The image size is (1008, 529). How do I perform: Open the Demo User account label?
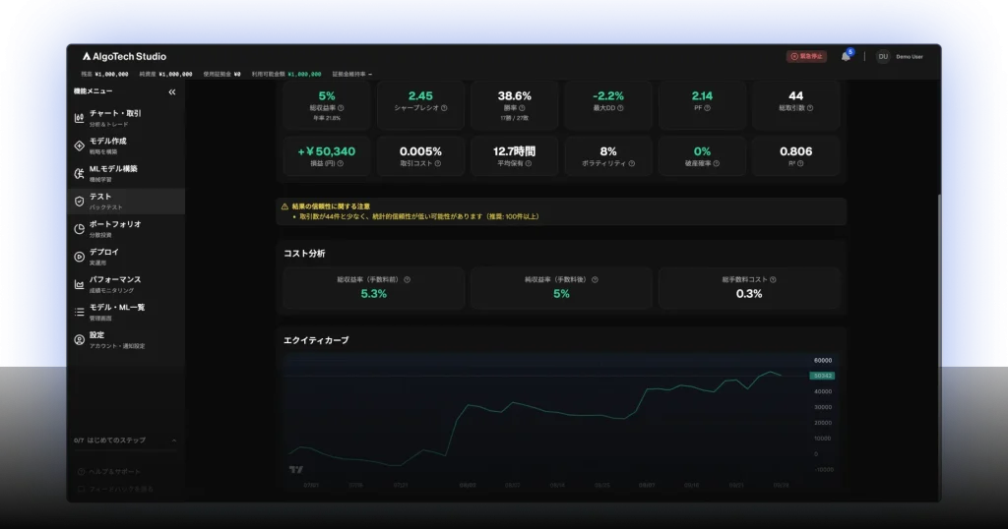(909, 56)
